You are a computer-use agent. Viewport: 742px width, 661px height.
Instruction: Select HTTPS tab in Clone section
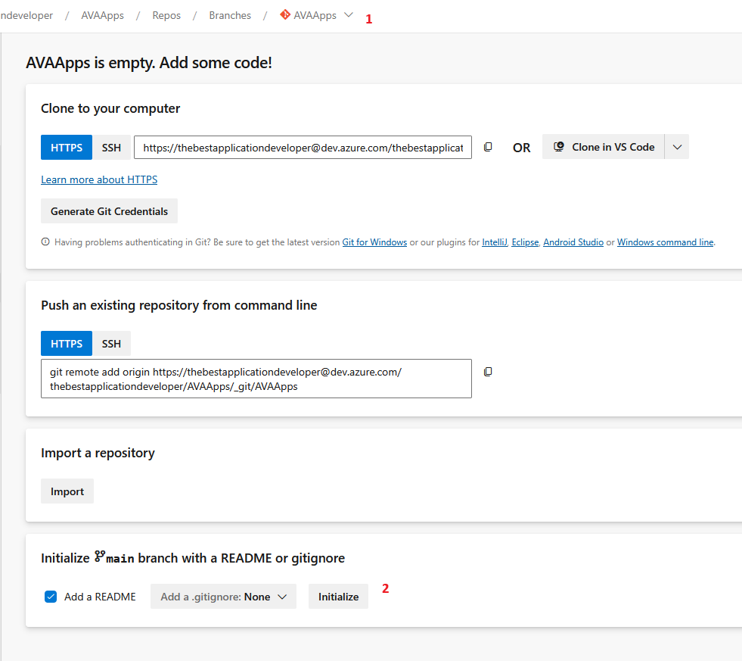[67, 148]
